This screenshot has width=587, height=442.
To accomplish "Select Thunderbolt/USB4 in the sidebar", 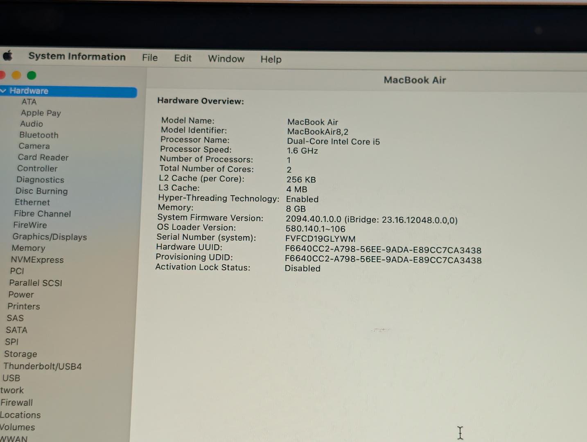I will tap(43, 366).
